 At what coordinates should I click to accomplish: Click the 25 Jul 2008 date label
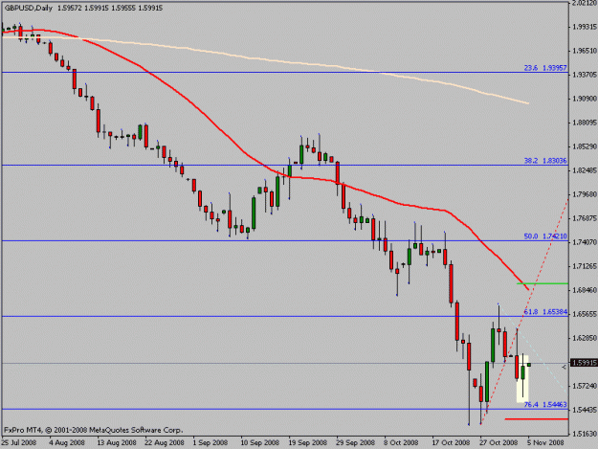(19, 442)
